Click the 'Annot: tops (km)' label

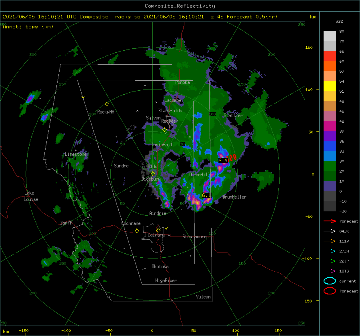coord(28,27)
